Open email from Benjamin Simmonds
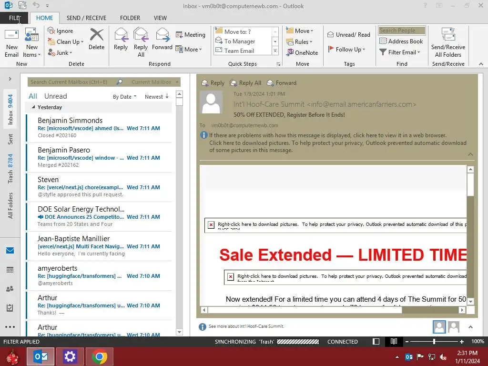This screenshot has height=366, width=488. click(99, 128)
